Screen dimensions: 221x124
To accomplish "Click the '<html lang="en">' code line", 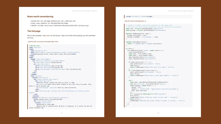I will [x=35, y=47].
